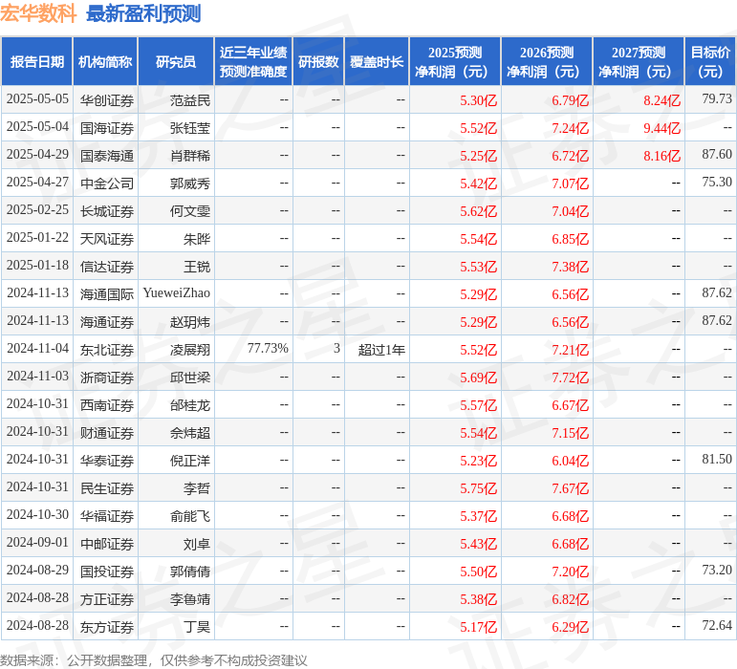Click the 8.16亿 forecast value
The image size is (737, 669).
tap(661, 156)
